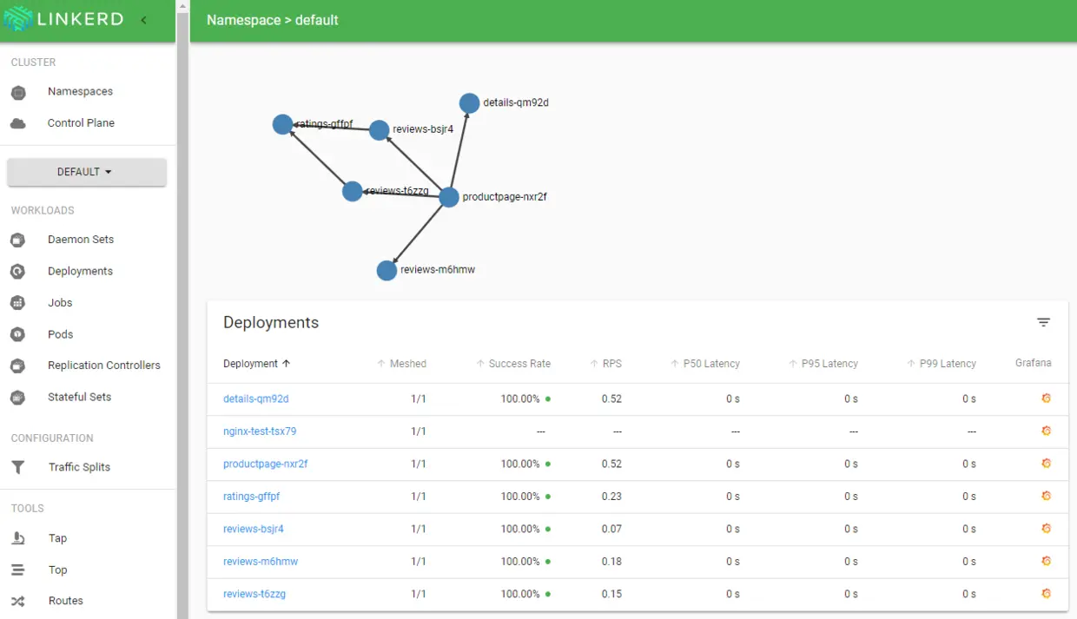1077x619 pixels.
Task: Open Grafana for details-qm92d
Action: click(1046, 398)
